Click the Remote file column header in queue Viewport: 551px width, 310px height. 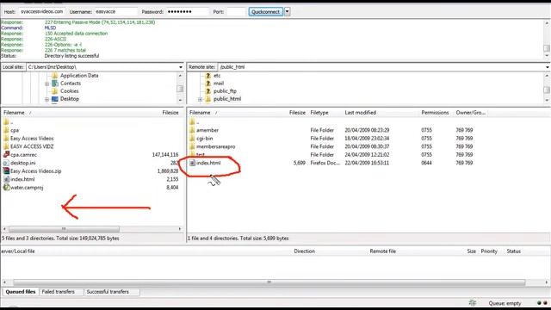click(382, 251)
